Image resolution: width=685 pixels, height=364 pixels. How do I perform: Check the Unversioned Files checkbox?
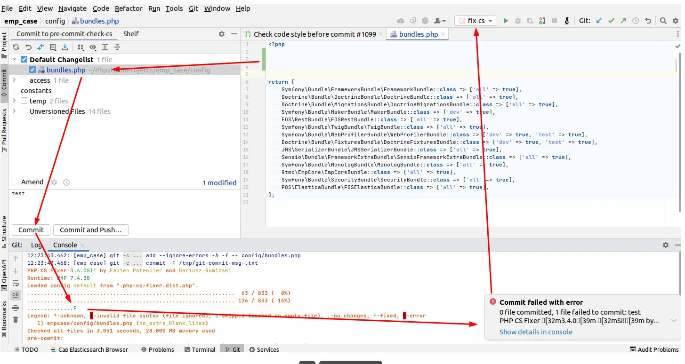pyautogui.click(x=24, y=111)
